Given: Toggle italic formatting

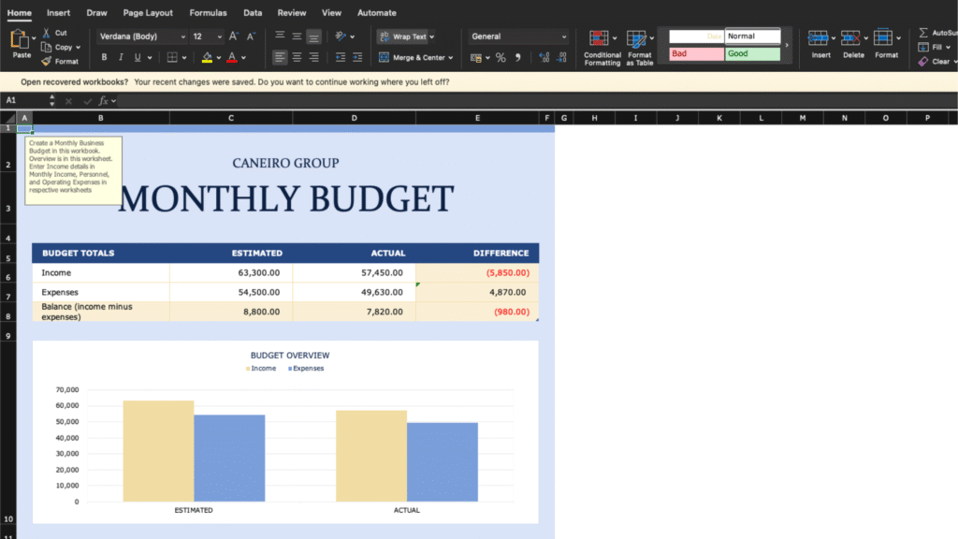Looking at the screenshot, I should click(x=121, y=57).
